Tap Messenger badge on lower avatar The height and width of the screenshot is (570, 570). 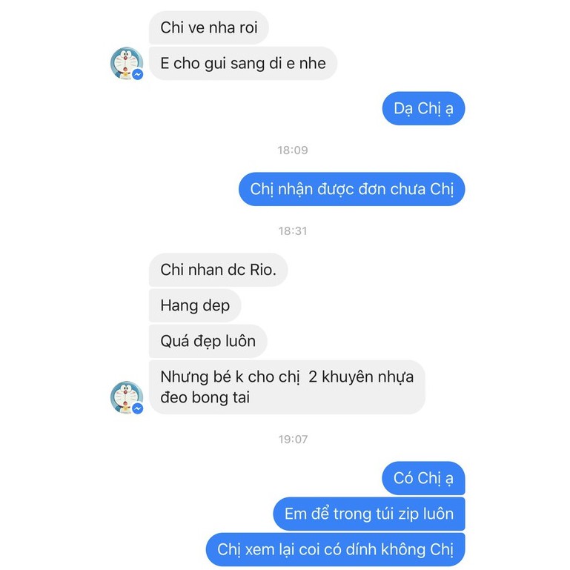click(x=137, y=408)
